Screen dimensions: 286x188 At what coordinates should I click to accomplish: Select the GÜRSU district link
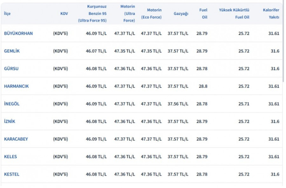point(11,69)
